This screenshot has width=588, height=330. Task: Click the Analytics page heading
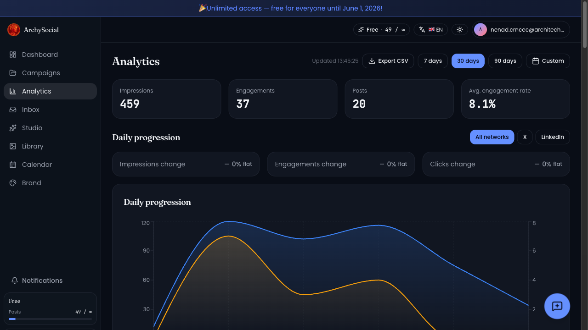136,61
